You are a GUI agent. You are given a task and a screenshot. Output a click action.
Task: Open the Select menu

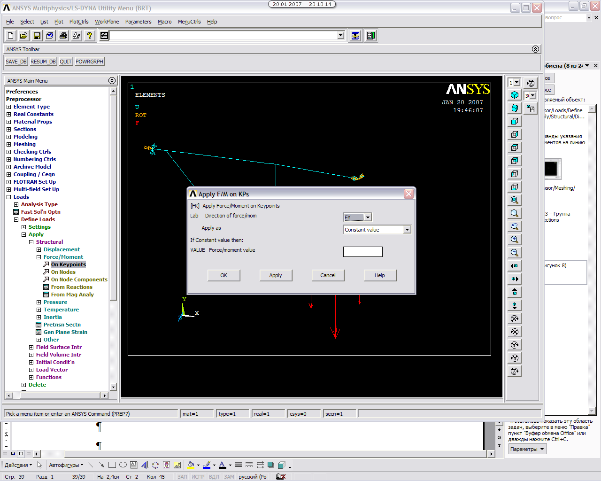pyautogui.click(x=27, y=22)
